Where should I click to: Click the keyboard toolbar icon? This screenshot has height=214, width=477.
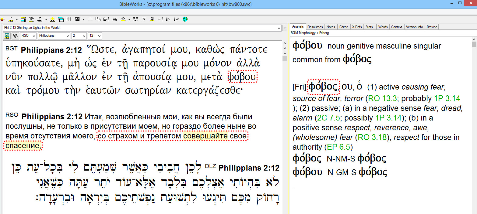click(x=114, y=19)
